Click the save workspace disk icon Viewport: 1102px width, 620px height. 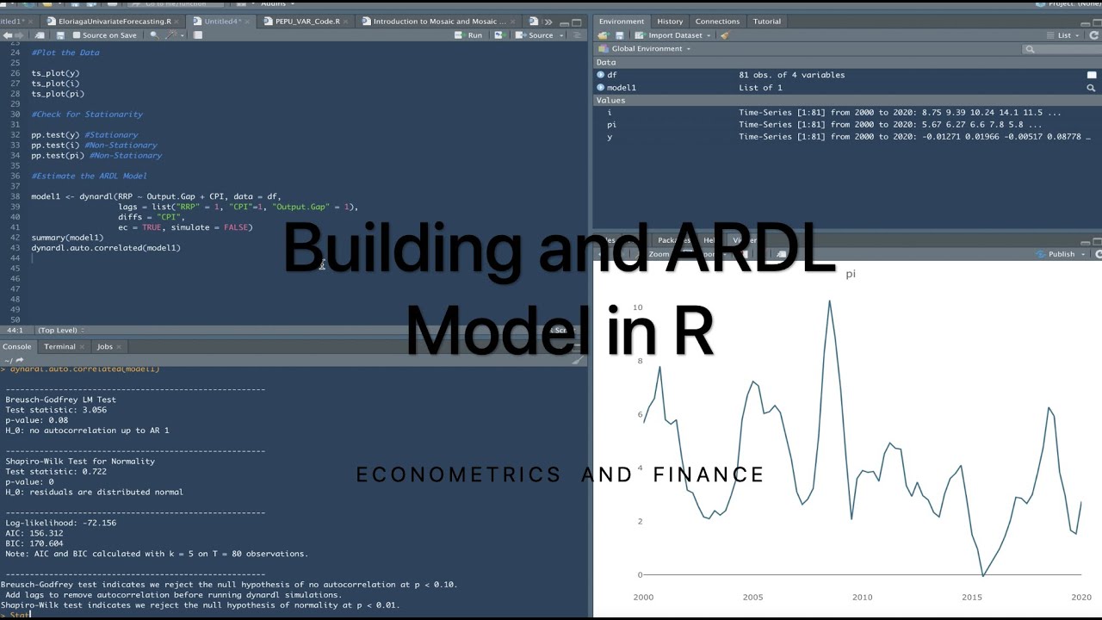click(618, 35)
